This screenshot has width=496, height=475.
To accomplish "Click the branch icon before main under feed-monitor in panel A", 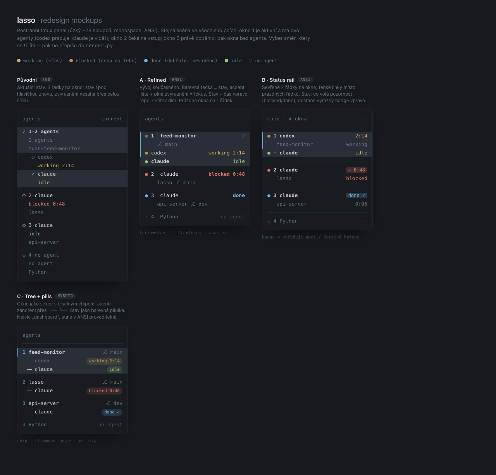I will (160, 144).
